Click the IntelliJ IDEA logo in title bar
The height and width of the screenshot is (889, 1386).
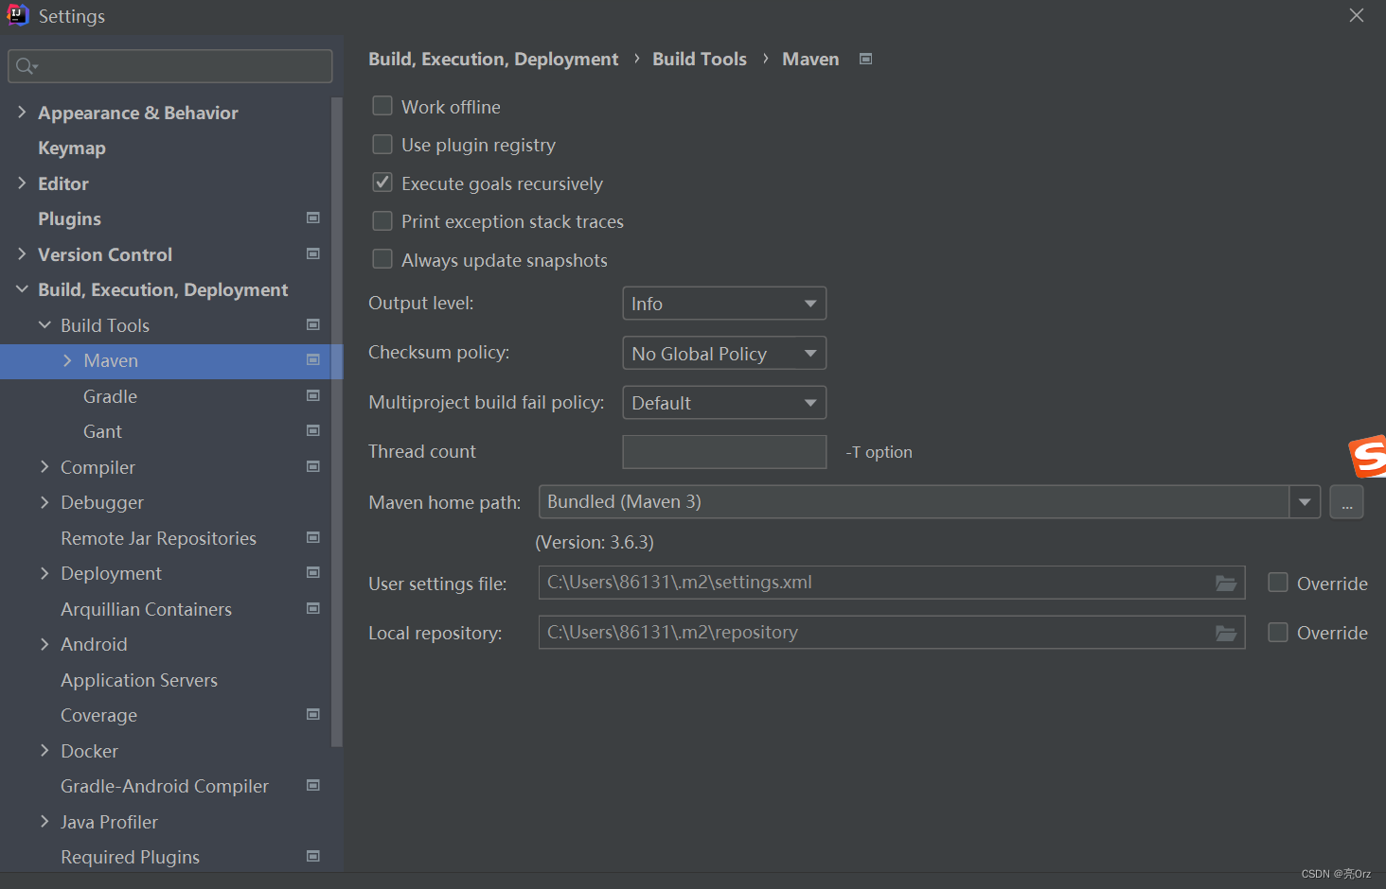(17, 15)
